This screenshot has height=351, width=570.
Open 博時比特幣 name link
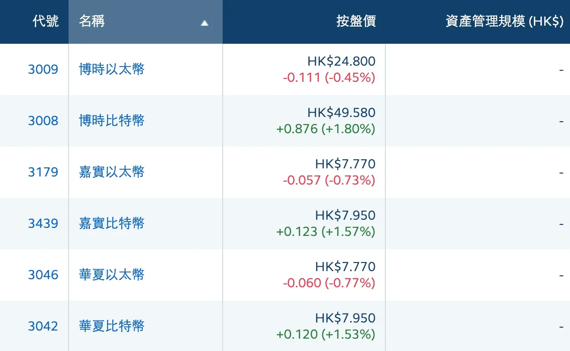point(112,121)
